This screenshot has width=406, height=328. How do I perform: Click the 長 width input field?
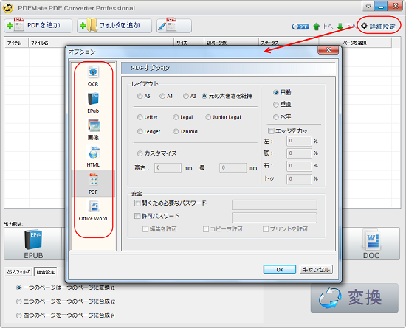(233, 168)
